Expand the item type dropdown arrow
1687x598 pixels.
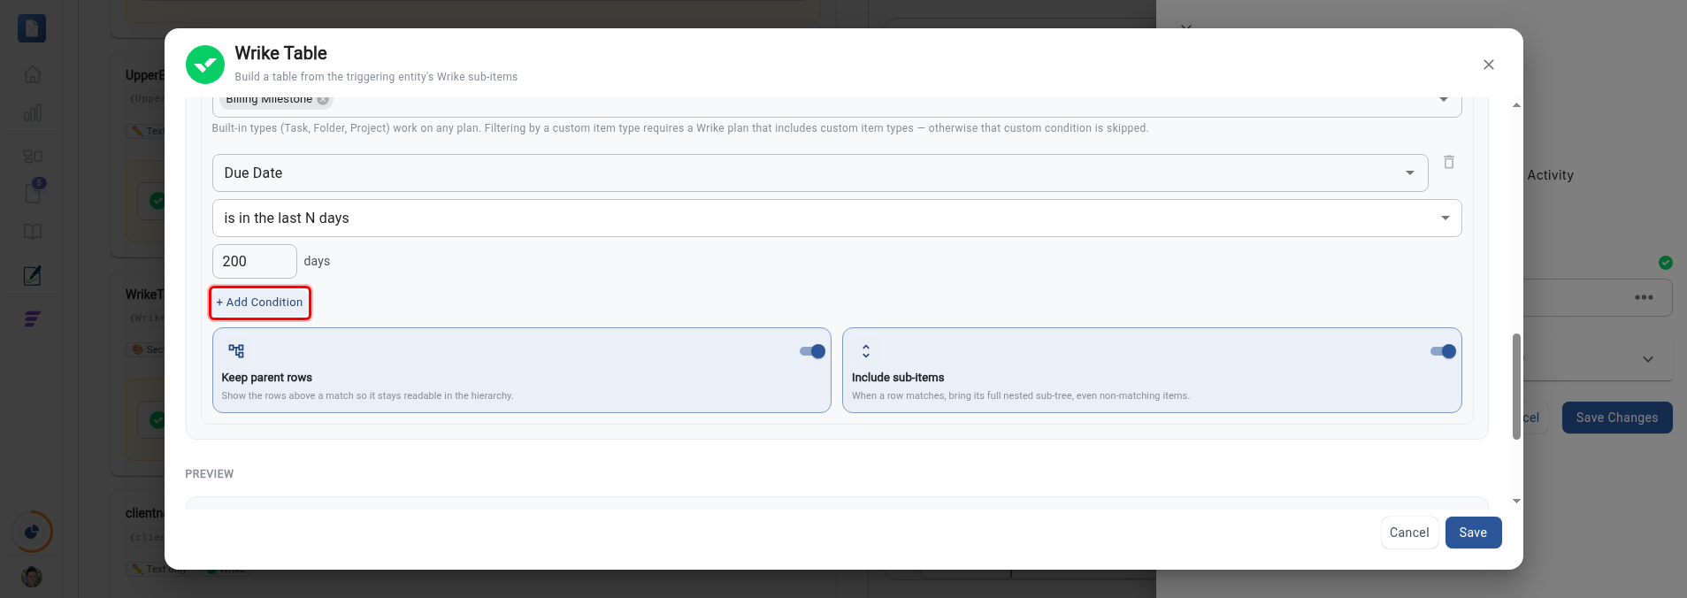click(x=1444, y=100)
